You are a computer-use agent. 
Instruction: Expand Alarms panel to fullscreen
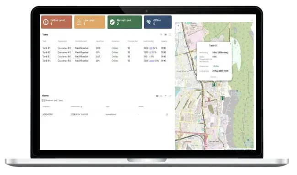[x=170, y=96]
